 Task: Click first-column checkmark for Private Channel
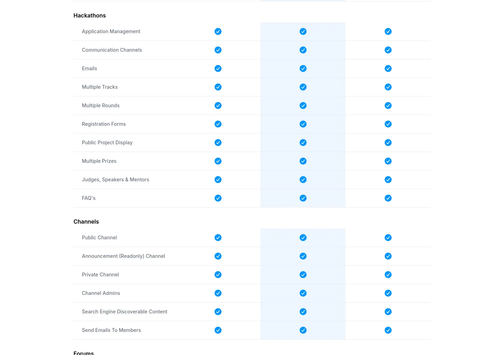[x=218, y=275]
